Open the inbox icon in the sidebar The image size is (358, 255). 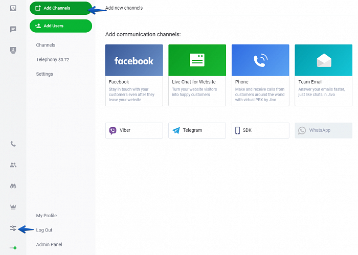13,8
